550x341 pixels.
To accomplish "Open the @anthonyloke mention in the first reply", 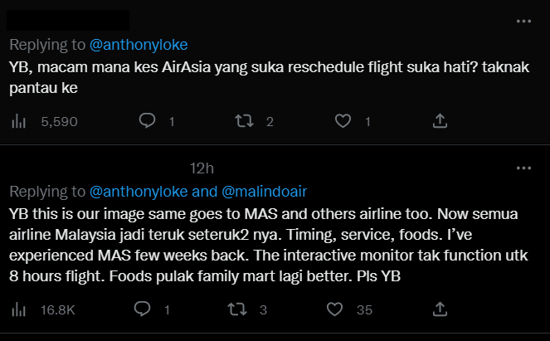I will point(139,45).
